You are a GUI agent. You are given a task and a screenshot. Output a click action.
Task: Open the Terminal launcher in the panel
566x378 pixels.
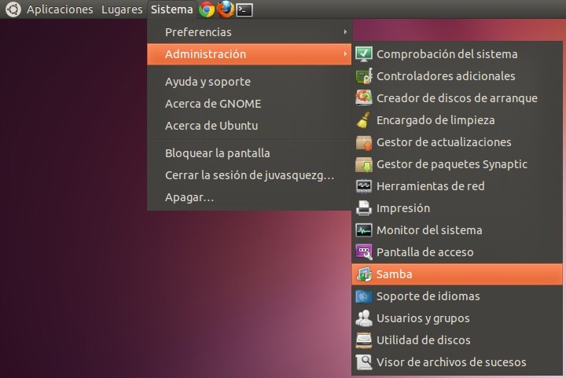click(244, 9)
